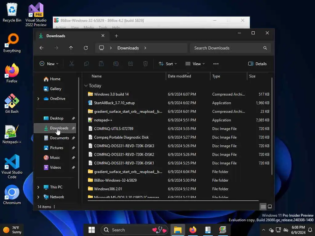Image resolution: width=315 pixels, height=236 pixels.
Task: Open the Everything search desktop shortcut
Action: pos(12,43)
